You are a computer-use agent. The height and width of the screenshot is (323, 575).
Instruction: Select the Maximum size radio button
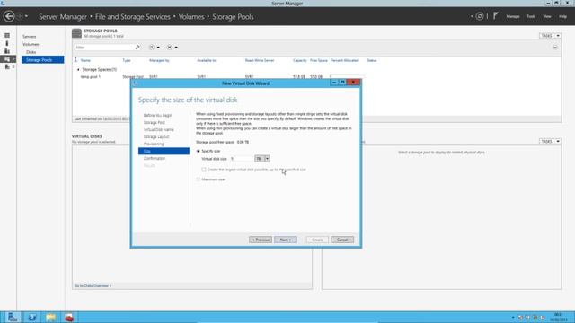tap(199, 179)
